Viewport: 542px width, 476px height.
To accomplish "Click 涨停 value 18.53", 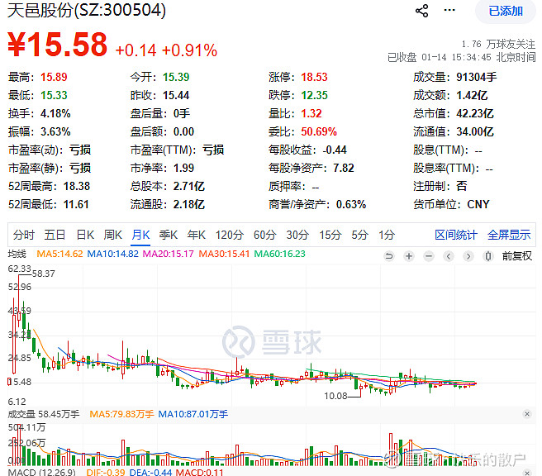I will coord(314,77).
